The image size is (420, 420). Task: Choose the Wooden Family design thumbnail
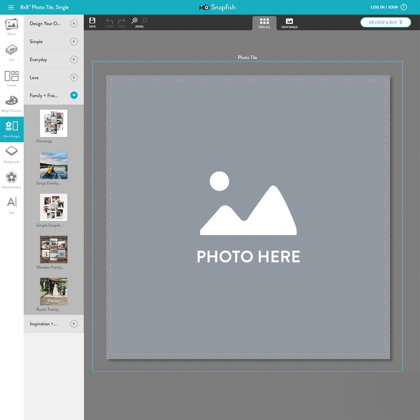pos(54,249)
